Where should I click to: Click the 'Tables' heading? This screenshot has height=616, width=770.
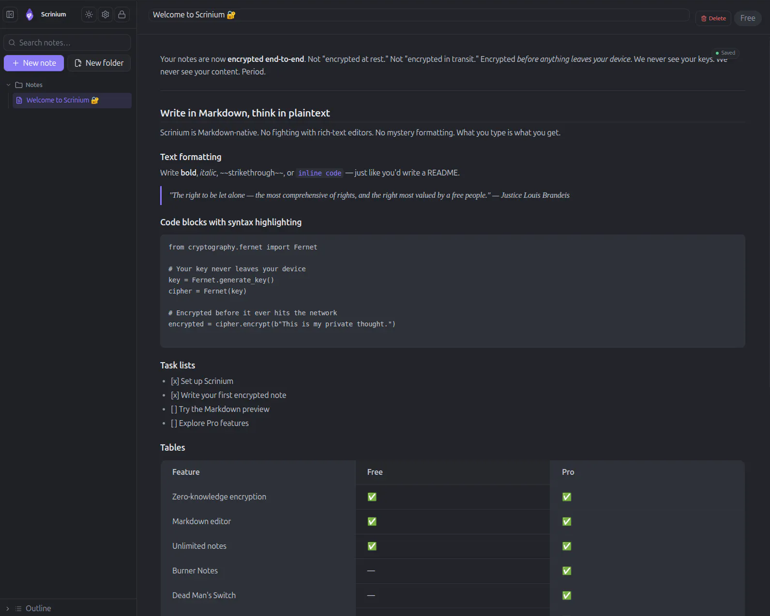[x=173, y=447]
